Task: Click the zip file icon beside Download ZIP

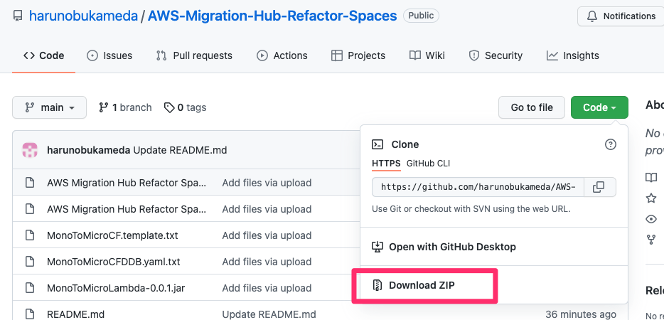Action: coord(377,285)
